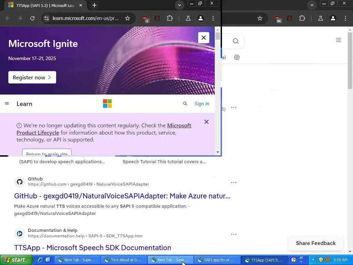Screen dimensions: 353x265
Task: Open more options for Documentation & Help result
Action: coord(234,234)
